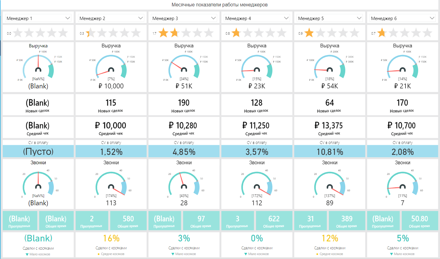Click the 50.80 Общее время tile
The image size is (440, 259).
click(x=420, y=220)
